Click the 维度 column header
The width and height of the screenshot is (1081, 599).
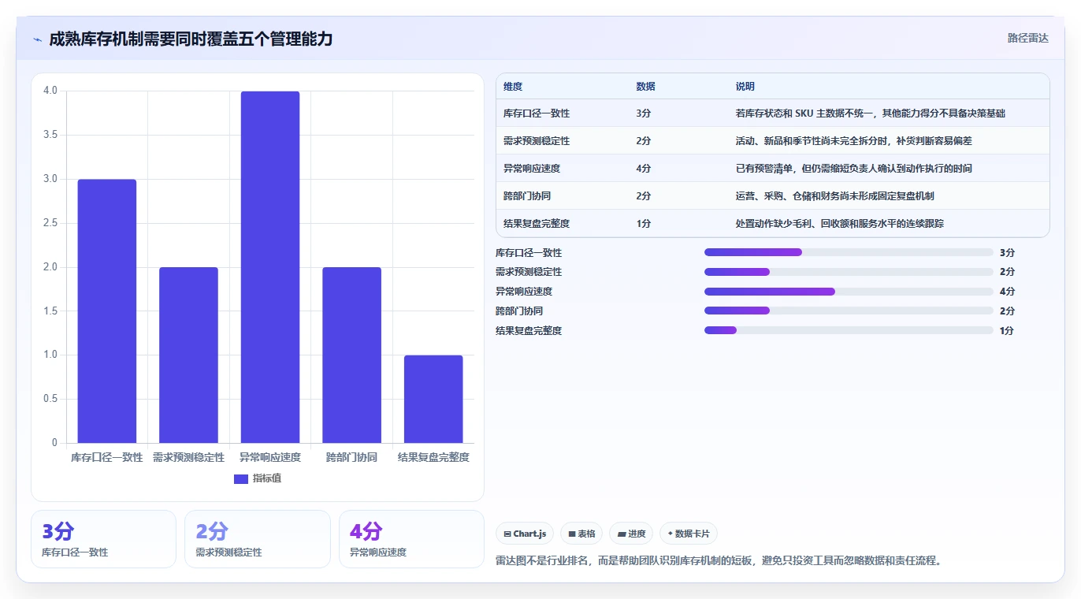[513, 87]
